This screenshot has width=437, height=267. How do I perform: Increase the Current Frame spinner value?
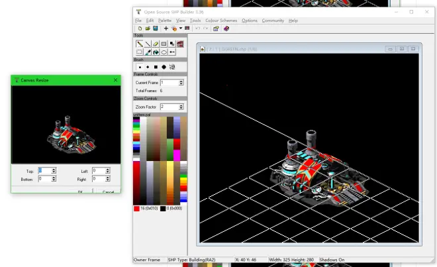pyautogui.click(x=181, y=81)
